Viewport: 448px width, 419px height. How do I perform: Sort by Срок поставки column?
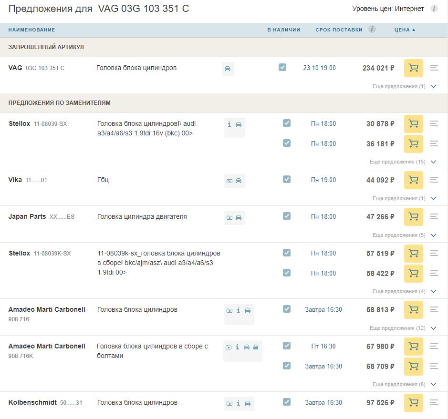[339, 30]
